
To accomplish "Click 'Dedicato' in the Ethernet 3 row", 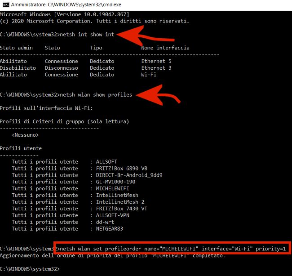I will pos(102,68).
